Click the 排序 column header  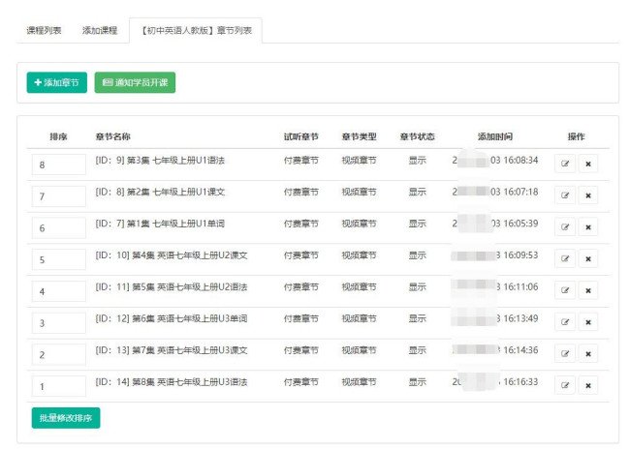(x=58, y=136)
